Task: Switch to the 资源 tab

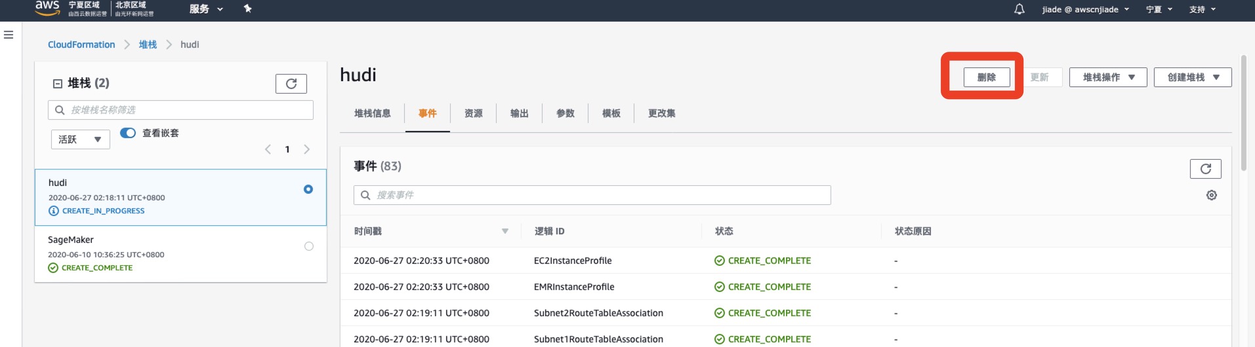Action: click(473, 113)
